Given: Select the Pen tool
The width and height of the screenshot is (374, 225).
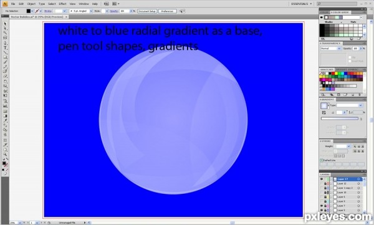Looking at the screenshot, I should pyautogui.click(x=5, y=43).
